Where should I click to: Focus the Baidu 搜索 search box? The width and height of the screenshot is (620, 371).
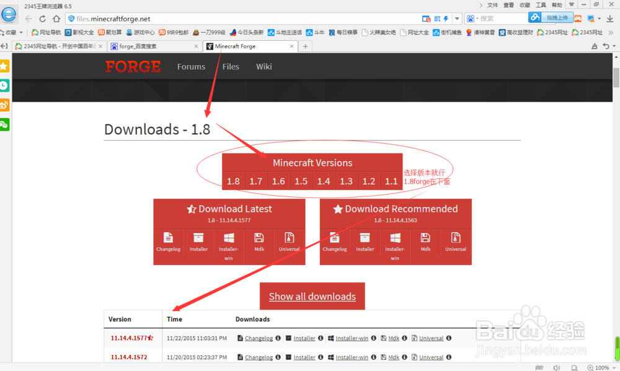coord(503,19)
